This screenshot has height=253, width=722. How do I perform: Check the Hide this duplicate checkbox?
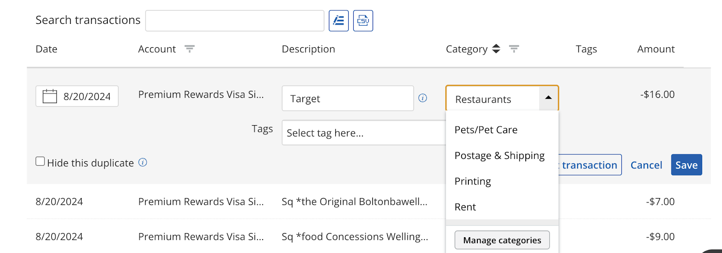(40, 161)
